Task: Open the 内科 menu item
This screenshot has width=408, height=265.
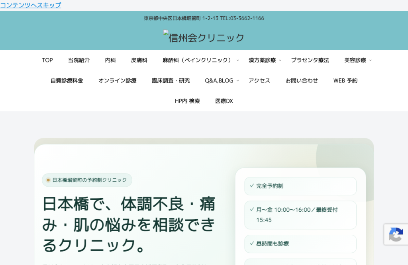Action: click(110, 60)
